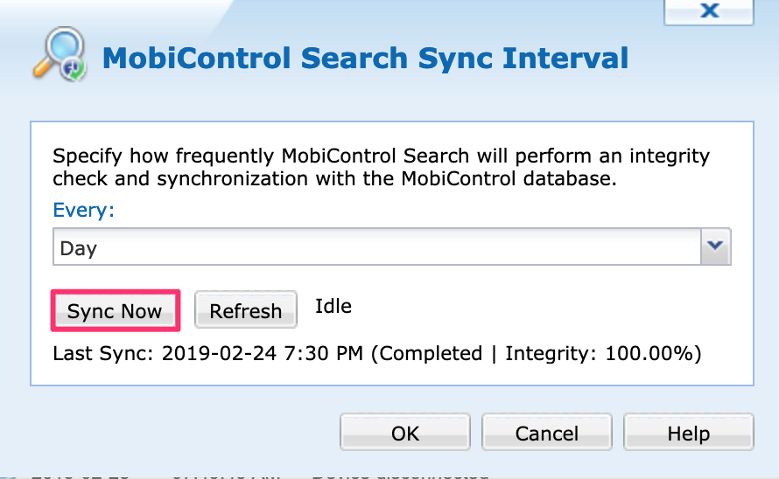Click the Device disconnected row behind dialog
This screenshot has width=779, height=479.
[420, 475]
